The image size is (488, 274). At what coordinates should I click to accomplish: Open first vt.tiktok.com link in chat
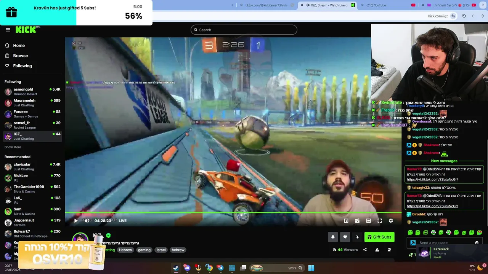(432, 180)
